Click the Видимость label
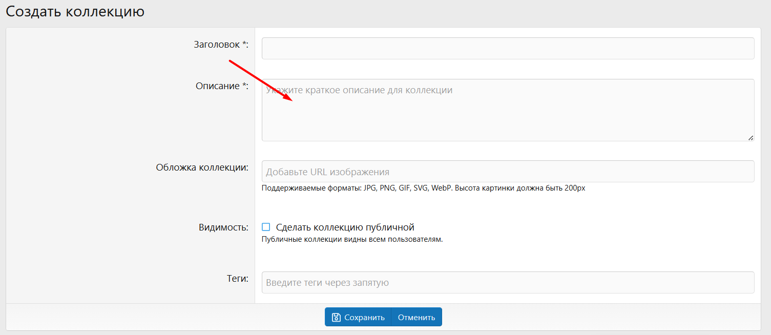The image size is (771, 335). click(x=223, y=227)
